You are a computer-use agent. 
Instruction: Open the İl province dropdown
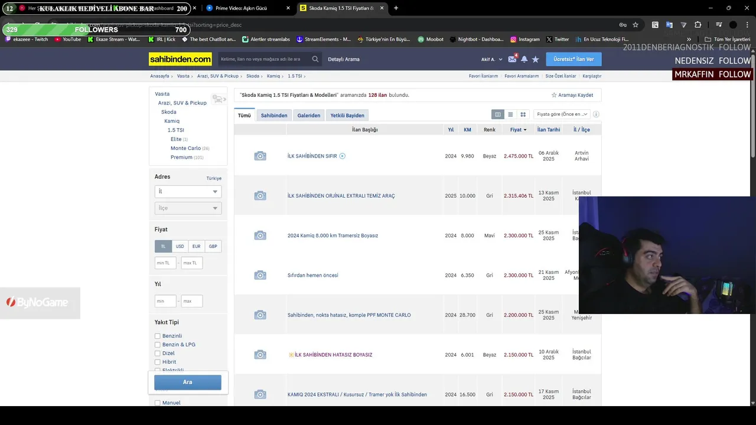tap(188, 191)
